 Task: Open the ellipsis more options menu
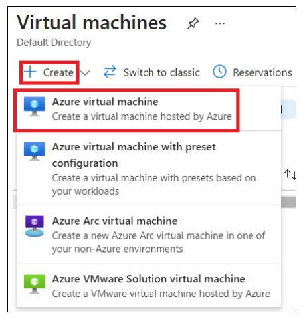220,23
